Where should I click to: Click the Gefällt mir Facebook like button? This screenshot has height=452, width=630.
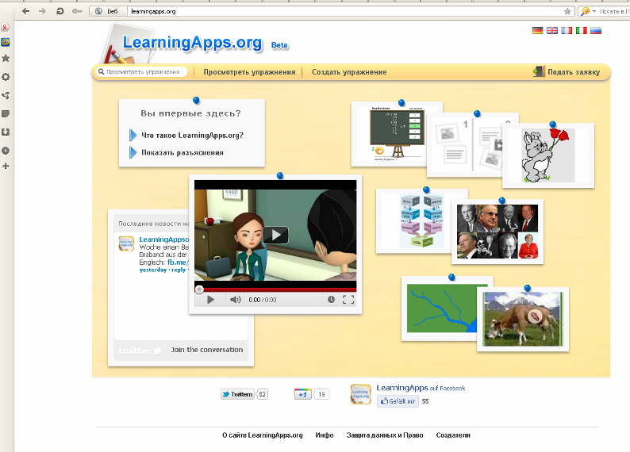[x=398, y=401]
